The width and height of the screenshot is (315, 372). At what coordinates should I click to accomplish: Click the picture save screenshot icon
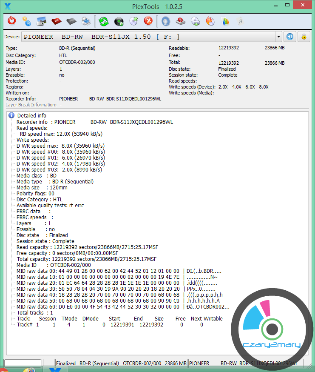(41, 21)
